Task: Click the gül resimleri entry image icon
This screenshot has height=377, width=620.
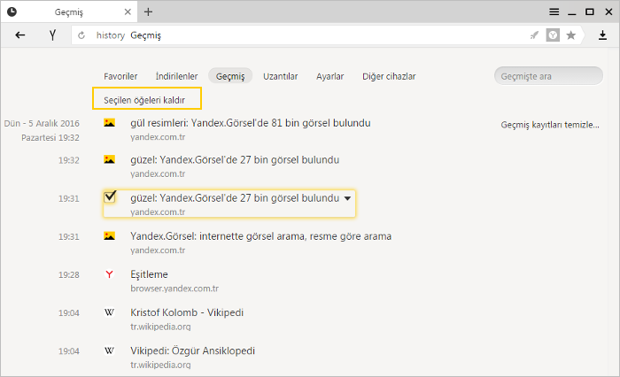Action: click(x=110, y=122)
